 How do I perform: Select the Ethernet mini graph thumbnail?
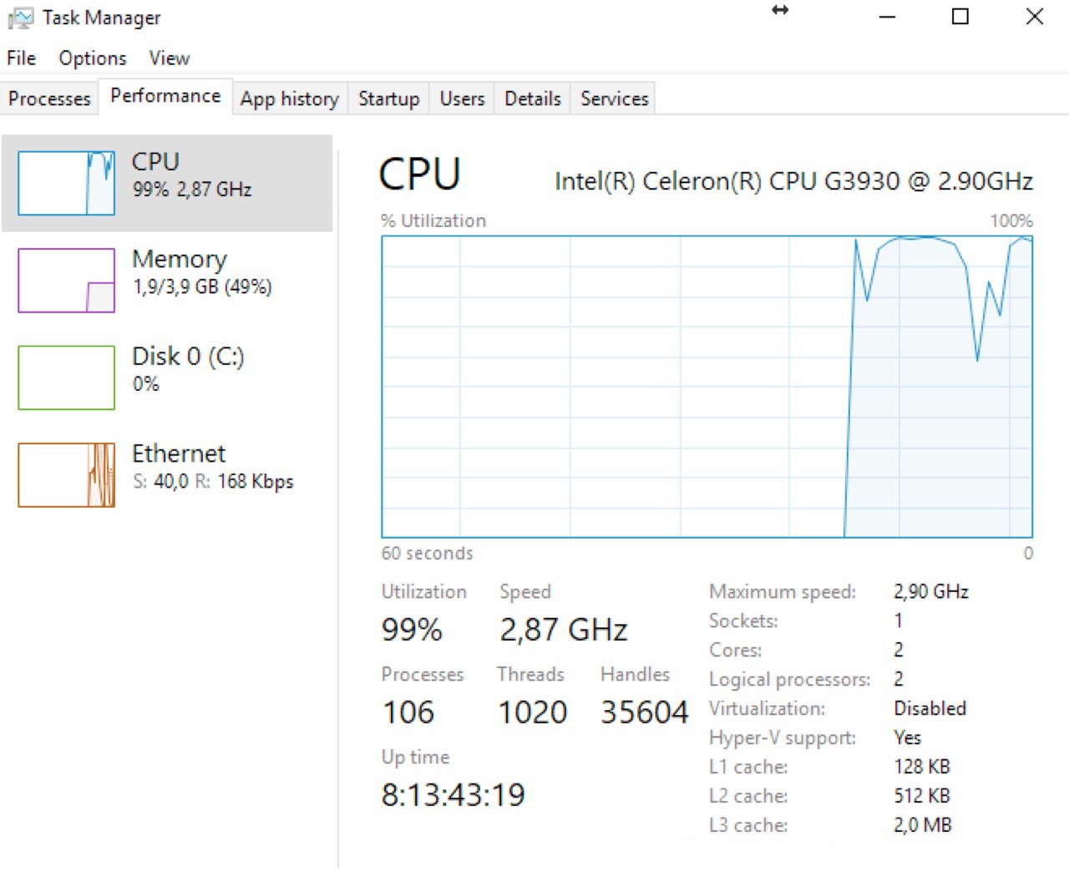click(66, 475)
